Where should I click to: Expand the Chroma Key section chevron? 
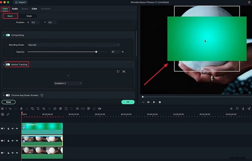pos(4,95)
